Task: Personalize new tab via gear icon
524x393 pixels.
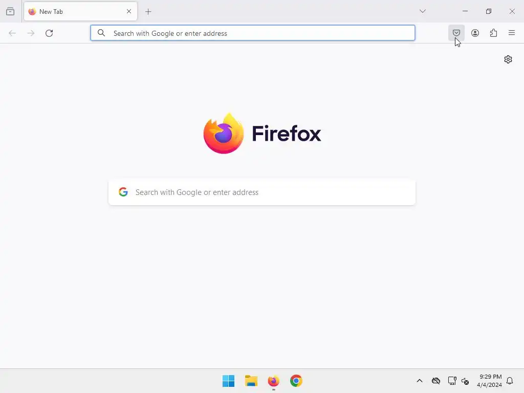Action: [508, 59]
